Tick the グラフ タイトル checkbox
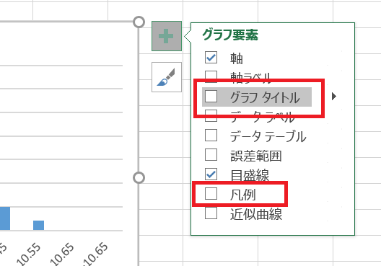Viewport: 381px width, 266px height. (211, 97)
